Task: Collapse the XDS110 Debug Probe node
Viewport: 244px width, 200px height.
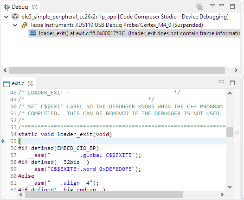Action: (15, 25)
